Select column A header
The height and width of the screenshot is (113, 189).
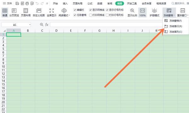pos(14,31)
